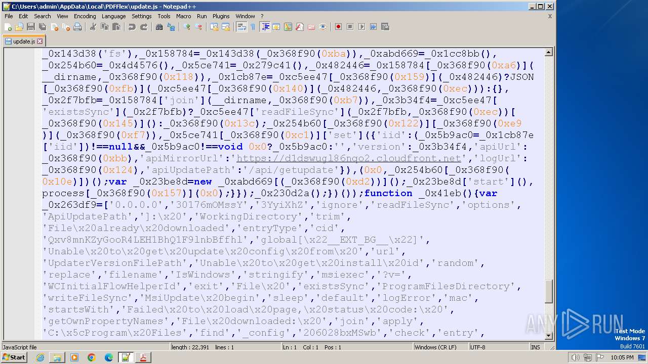The height and width of the screenshot is (364, 648).
Task: Open a file with the toolbar folder icon
Action: 19,27
